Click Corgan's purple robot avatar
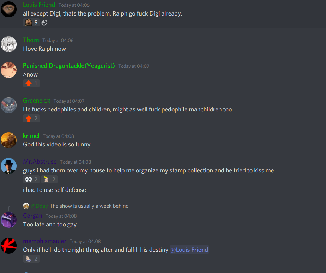 (8, 220)
